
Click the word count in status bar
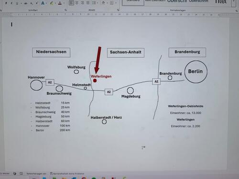tap(5, 173)
